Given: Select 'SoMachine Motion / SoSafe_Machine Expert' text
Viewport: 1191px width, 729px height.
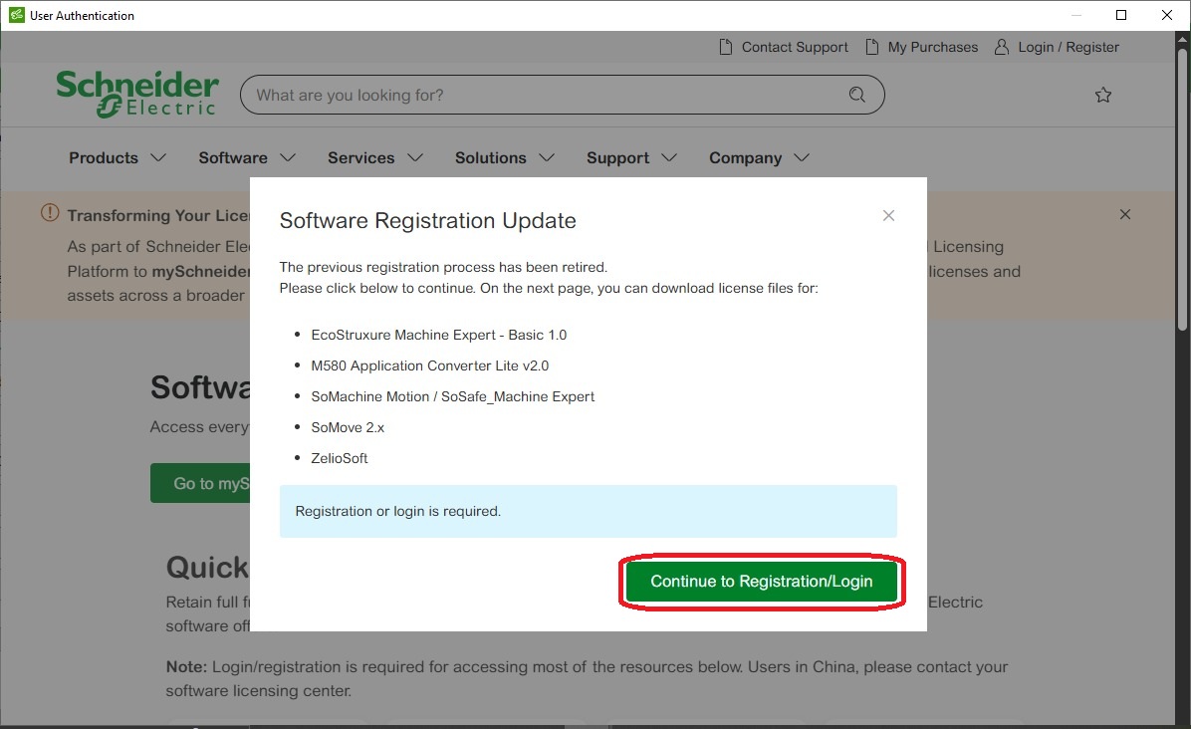Looking at the screenshot, I should click(x=453, y=396).
